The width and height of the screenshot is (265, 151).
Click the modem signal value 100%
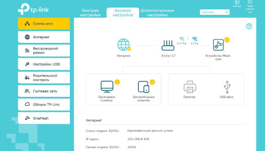(x=132, y=147)
